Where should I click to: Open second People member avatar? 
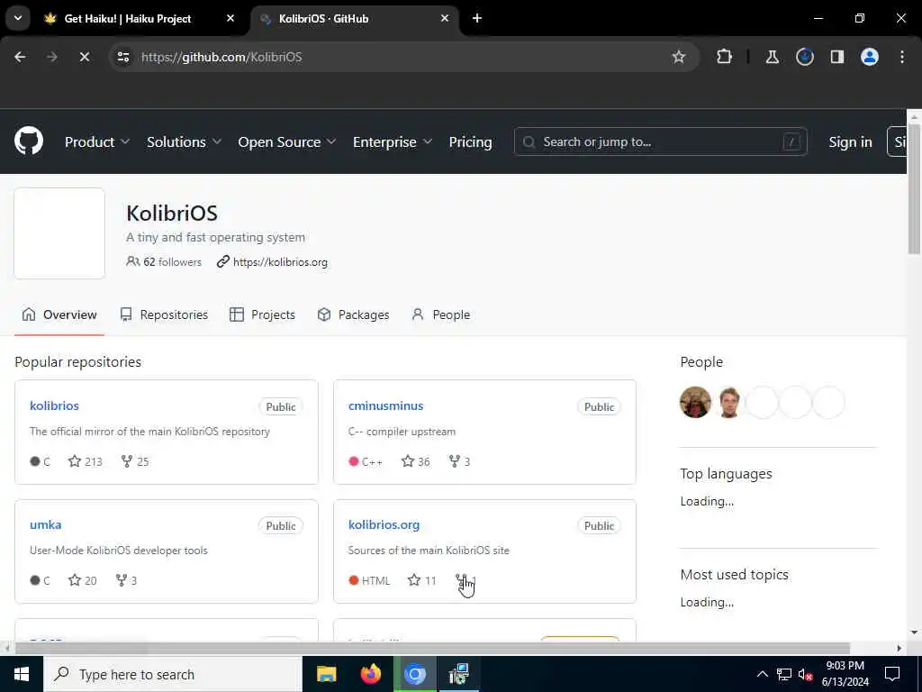click(728, 402)
